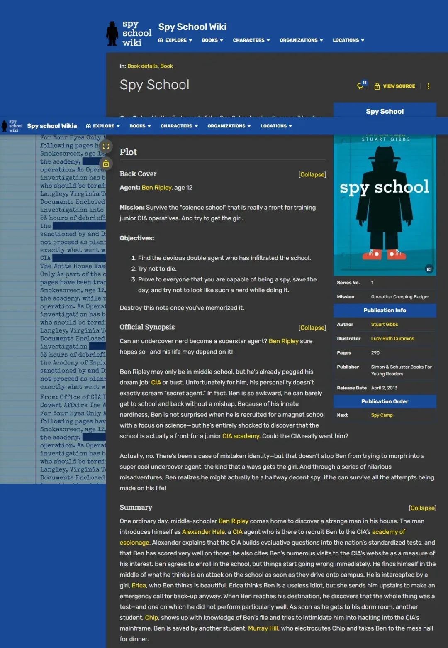Screen dimensions: 448x648
Task: Open the Spy School book cover image
Action: click(385, 205)
